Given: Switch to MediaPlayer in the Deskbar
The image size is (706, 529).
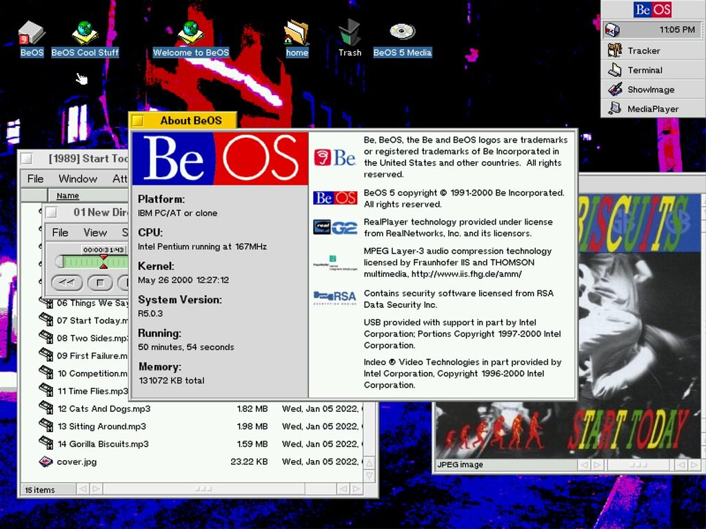Looking at the screenshot, I should [653, 108].
